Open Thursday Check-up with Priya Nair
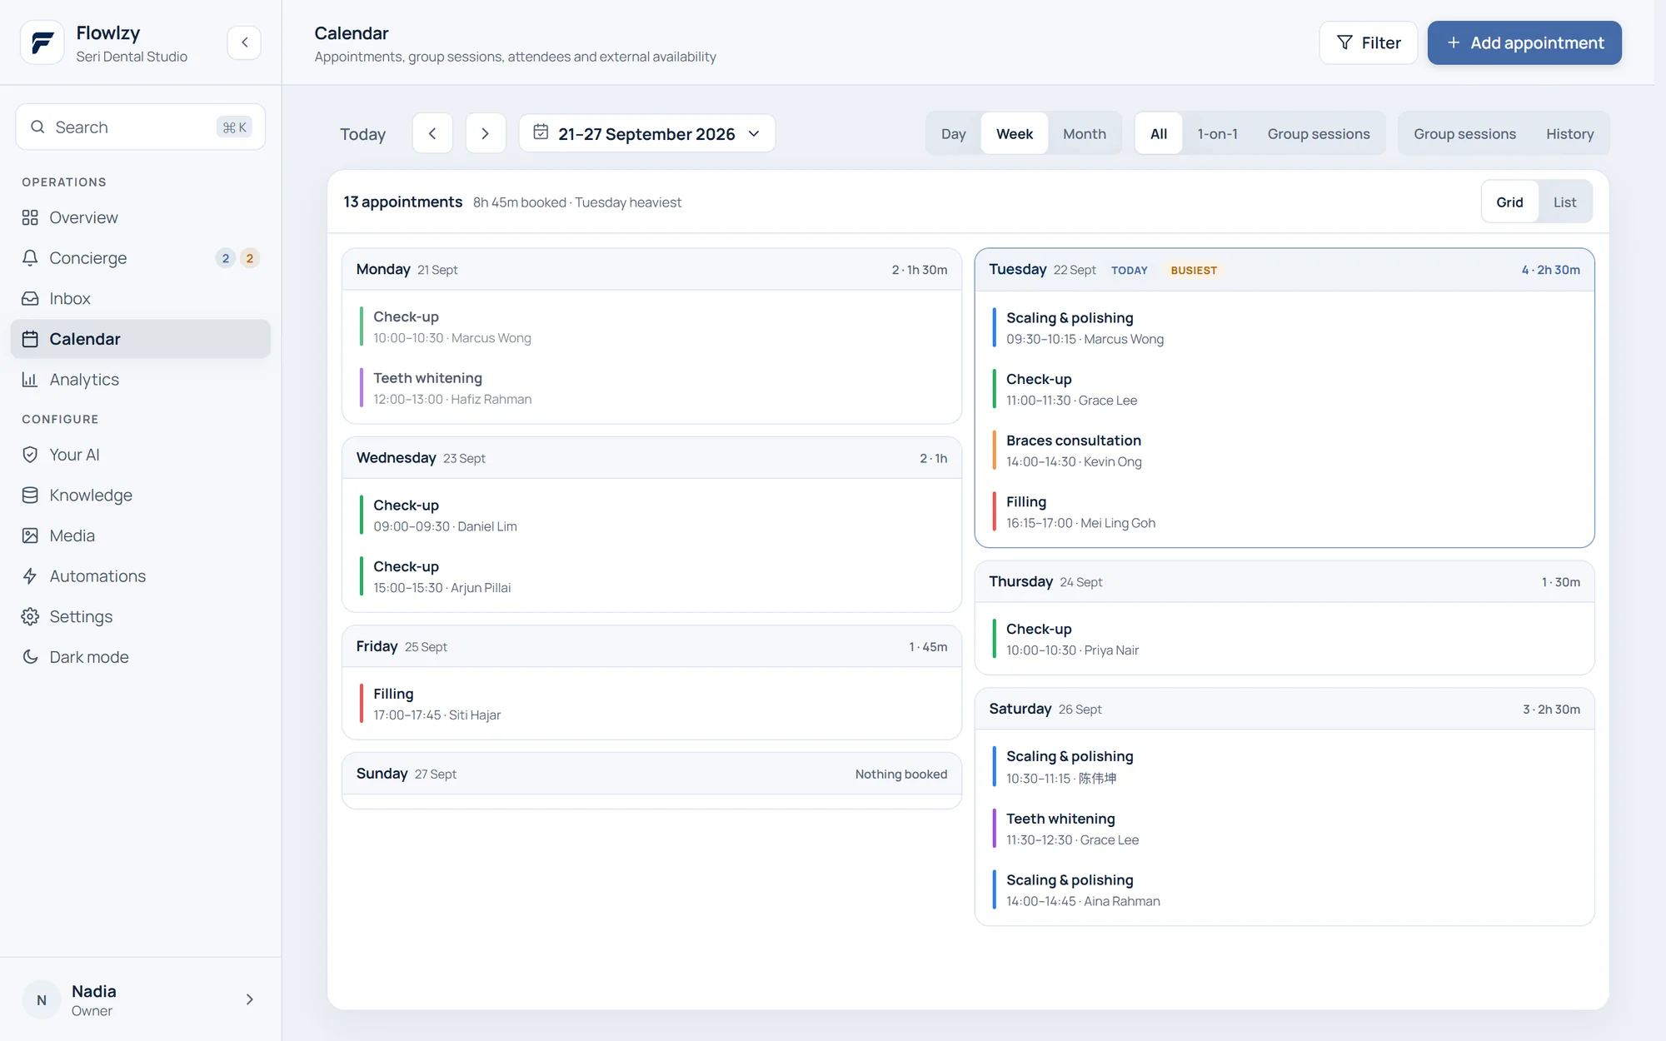 pyautogui.click(x=1284, y=639)
